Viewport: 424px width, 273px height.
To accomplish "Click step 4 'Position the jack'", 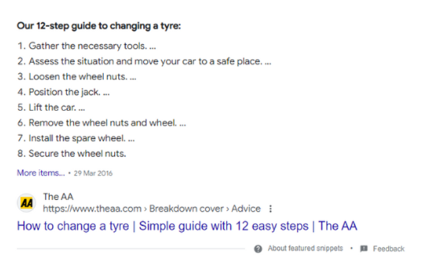I will point(64,92).
